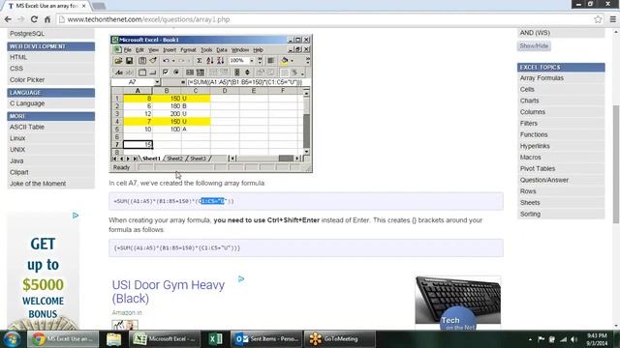The image size is (620, 348).
Task: Click the AdChoices icon on the $5000 bonus ad
Action: click(76, 216)
